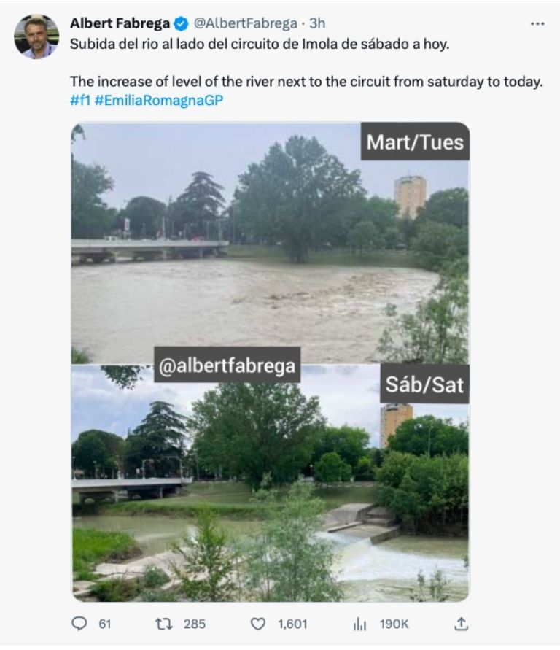
Task: Open the #EmiliaRomagnaGP hashtag
Action: 158,100
